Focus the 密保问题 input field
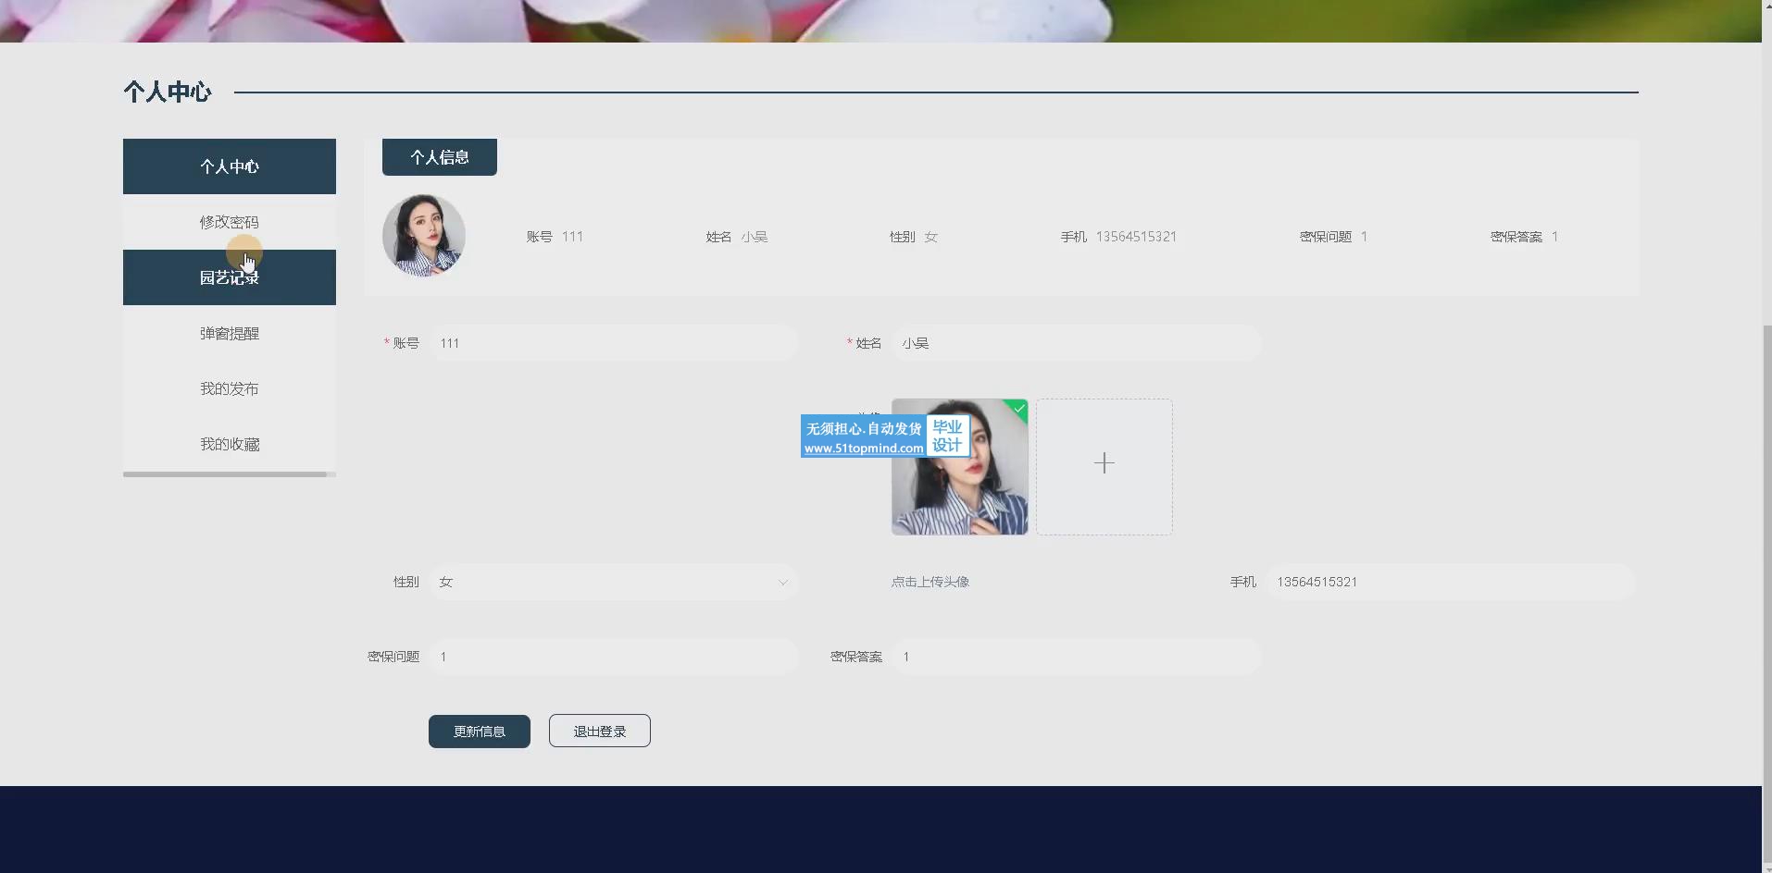The image size is (1772, 873). pyautogui.click(x=613, y=657)
